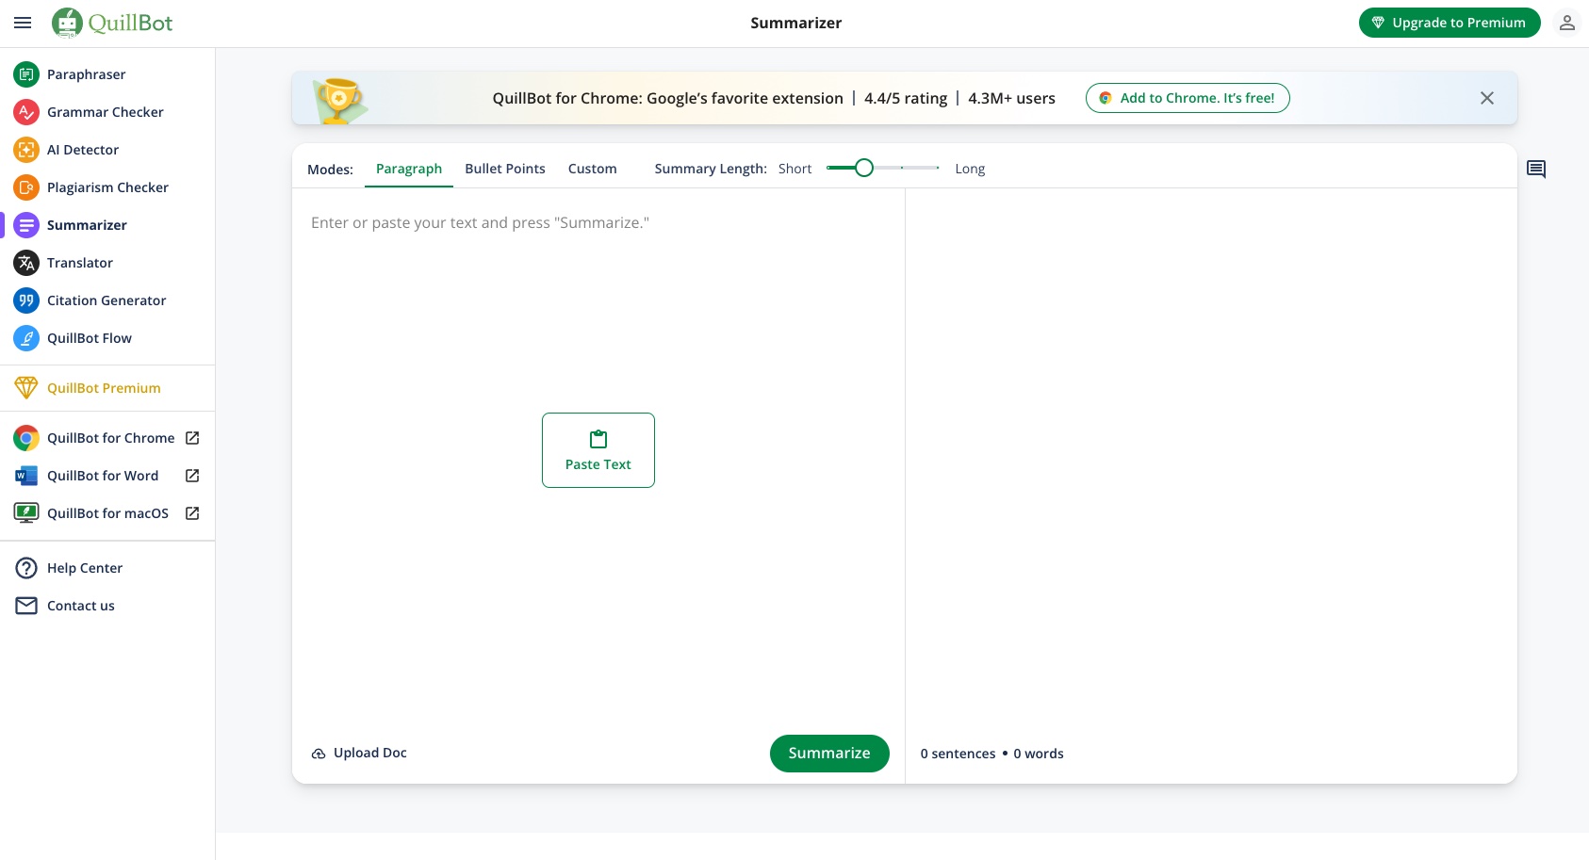Click the Summarizer sidebar icon
Image resolution: width=1589 pixels, height=860 pixels.
[26, 225]
